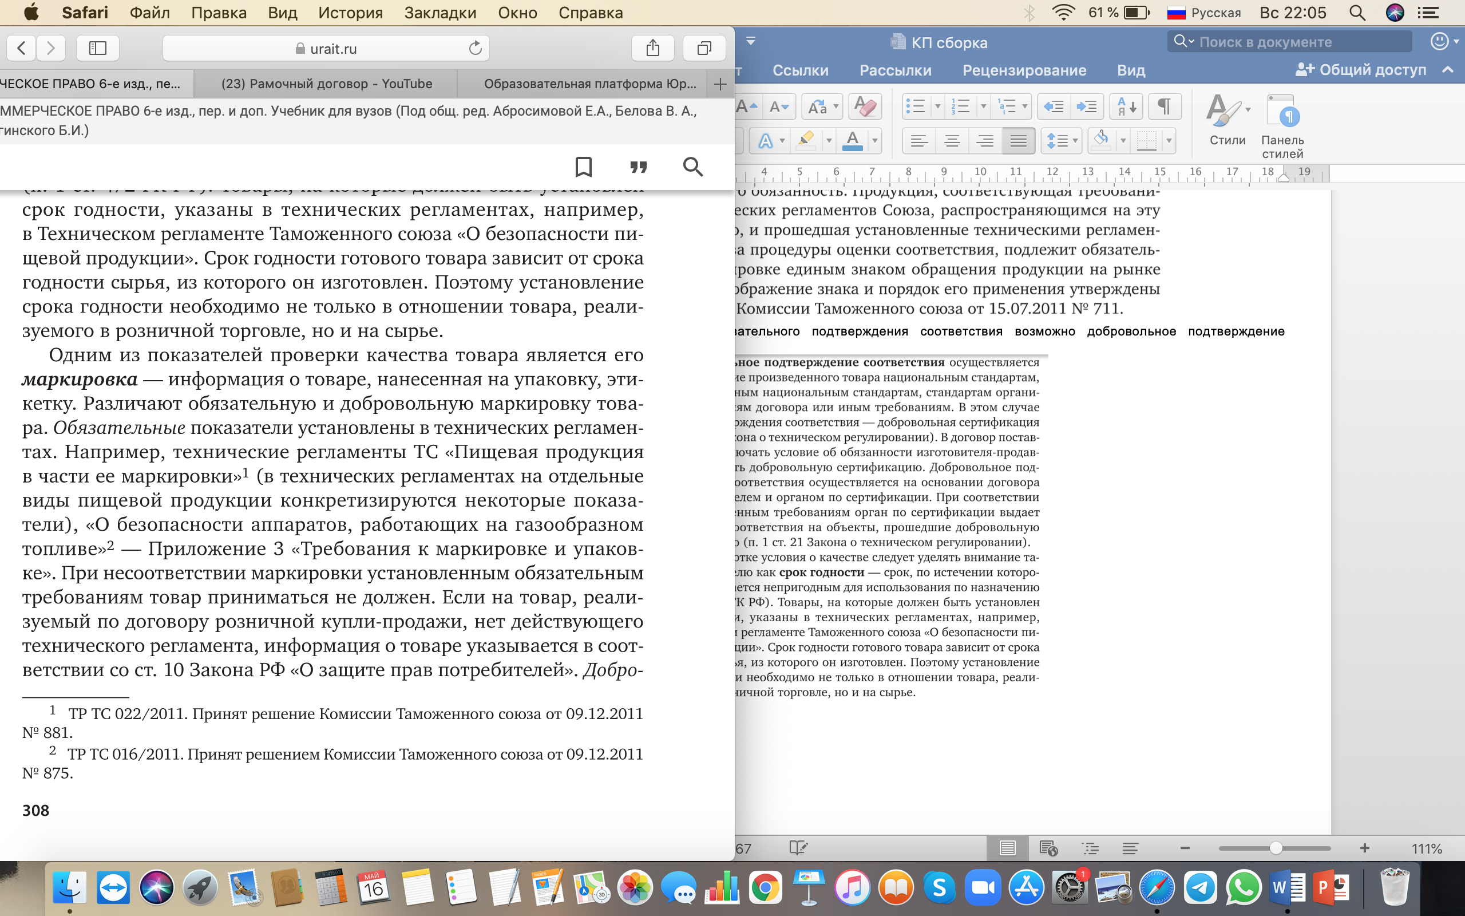
Task: Open Word's Рассылки ribbon tab
Action: [896, 70]
